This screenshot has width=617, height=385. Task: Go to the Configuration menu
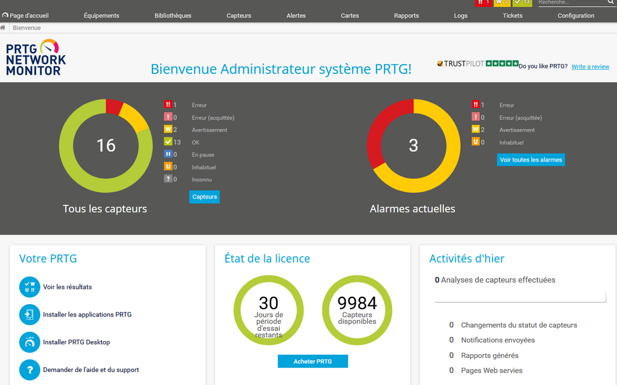coord(576,15)
